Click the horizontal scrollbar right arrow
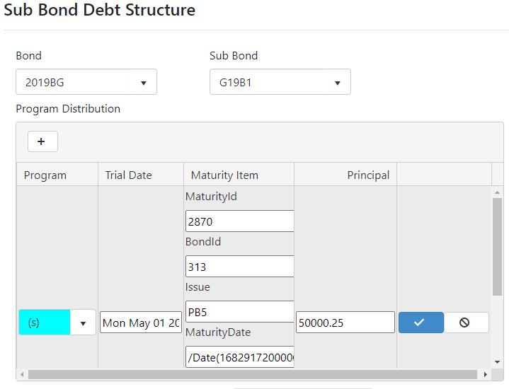 pos(485,374)
